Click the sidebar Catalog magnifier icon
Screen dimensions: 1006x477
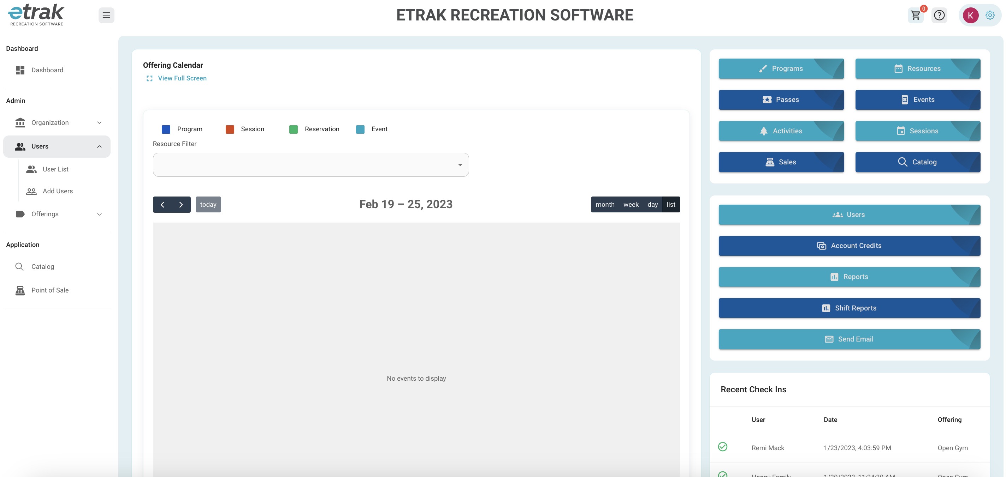point(19,266)
